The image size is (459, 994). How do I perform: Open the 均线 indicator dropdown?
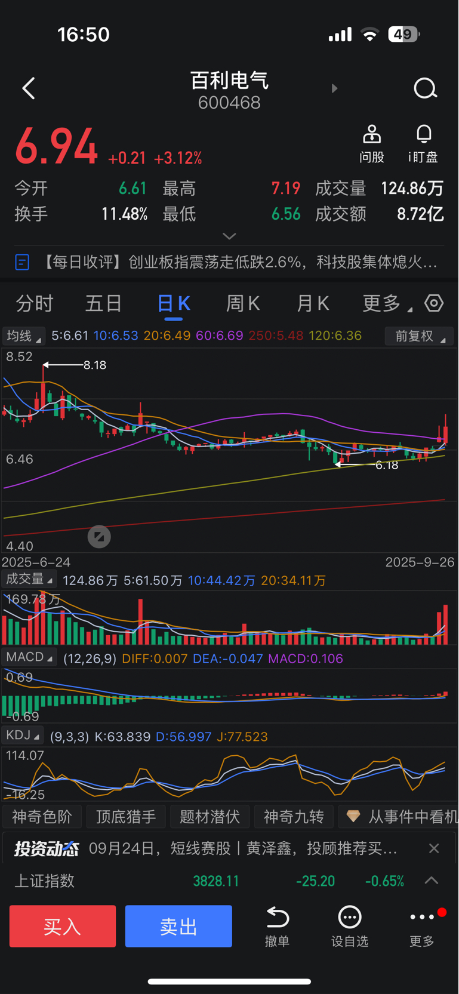(24, 336)
